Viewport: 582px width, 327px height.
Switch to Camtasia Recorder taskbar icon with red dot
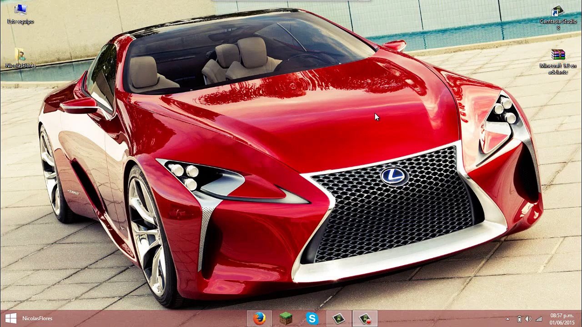365,318
